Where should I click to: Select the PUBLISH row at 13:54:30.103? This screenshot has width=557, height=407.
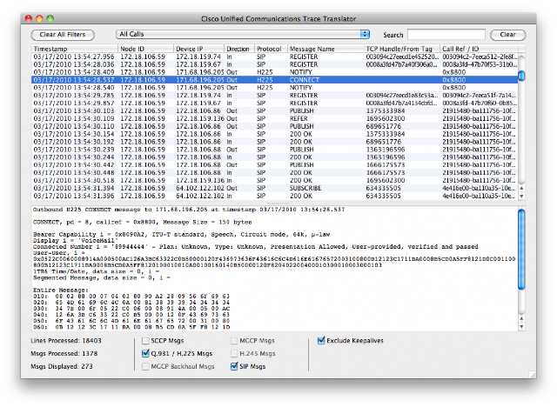click(275, 111)
